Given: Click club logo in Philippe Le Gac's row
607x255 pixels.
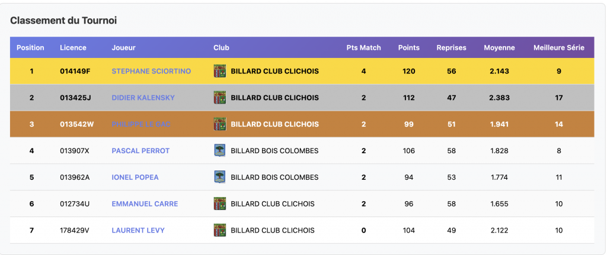Looking at the screenshot, I should 219,124.
